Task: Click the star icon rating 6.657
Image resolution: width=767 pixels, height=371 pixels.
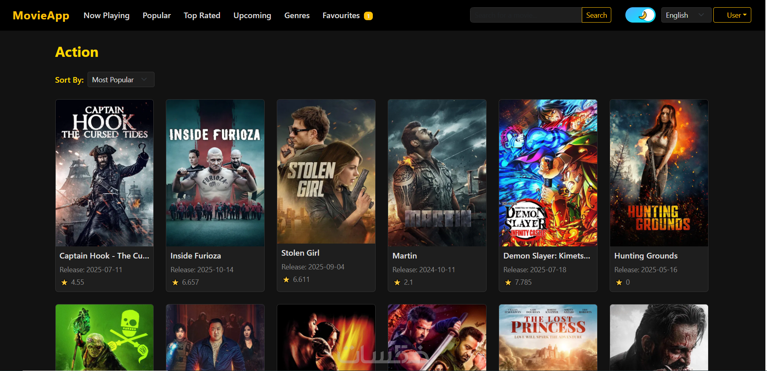Action: click(x=175, y=282)
